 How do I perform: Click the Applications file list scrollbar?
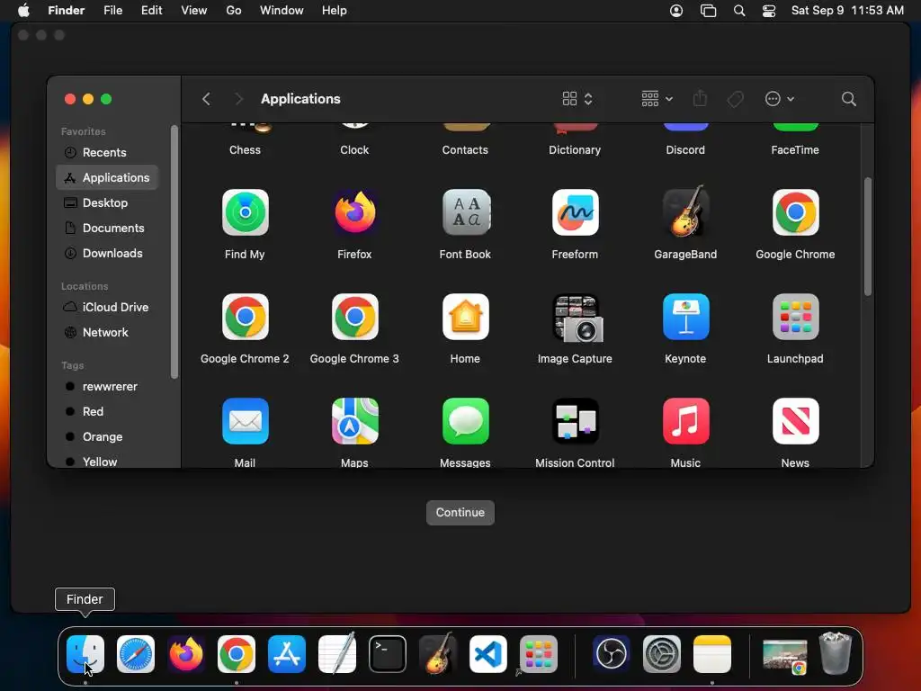[868, 237]
